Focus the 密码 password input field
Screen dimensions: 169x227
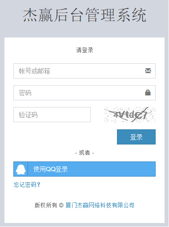[x=84, y=93]
